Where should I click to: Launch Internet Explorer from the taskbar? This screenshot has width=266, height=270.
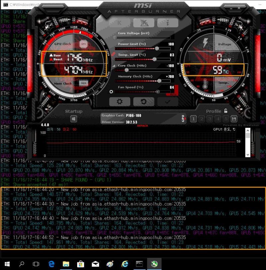click(125, 264)
